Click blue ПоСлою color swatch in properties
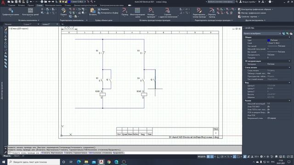294x165 pixels. 268,40
